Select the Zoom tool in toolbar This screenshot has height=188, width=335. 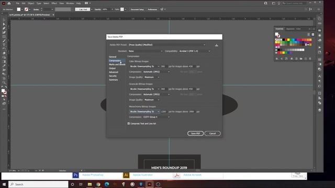(4, 83)
